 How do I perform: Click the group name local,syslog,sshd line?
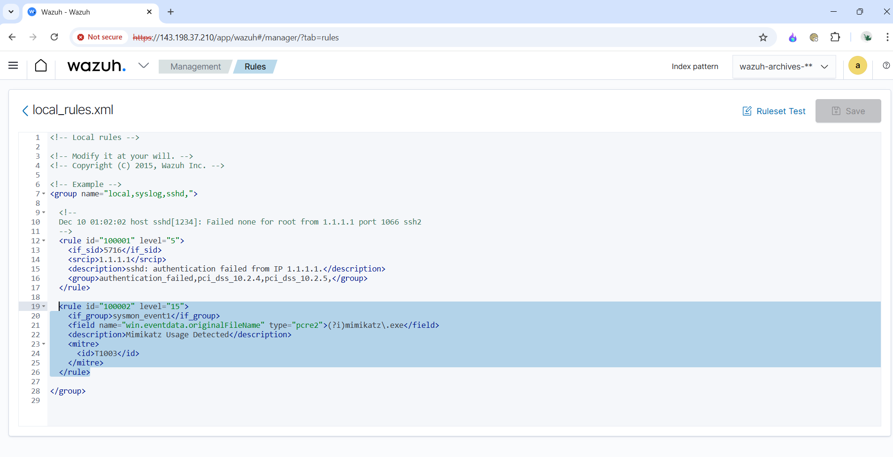(124, 194)
